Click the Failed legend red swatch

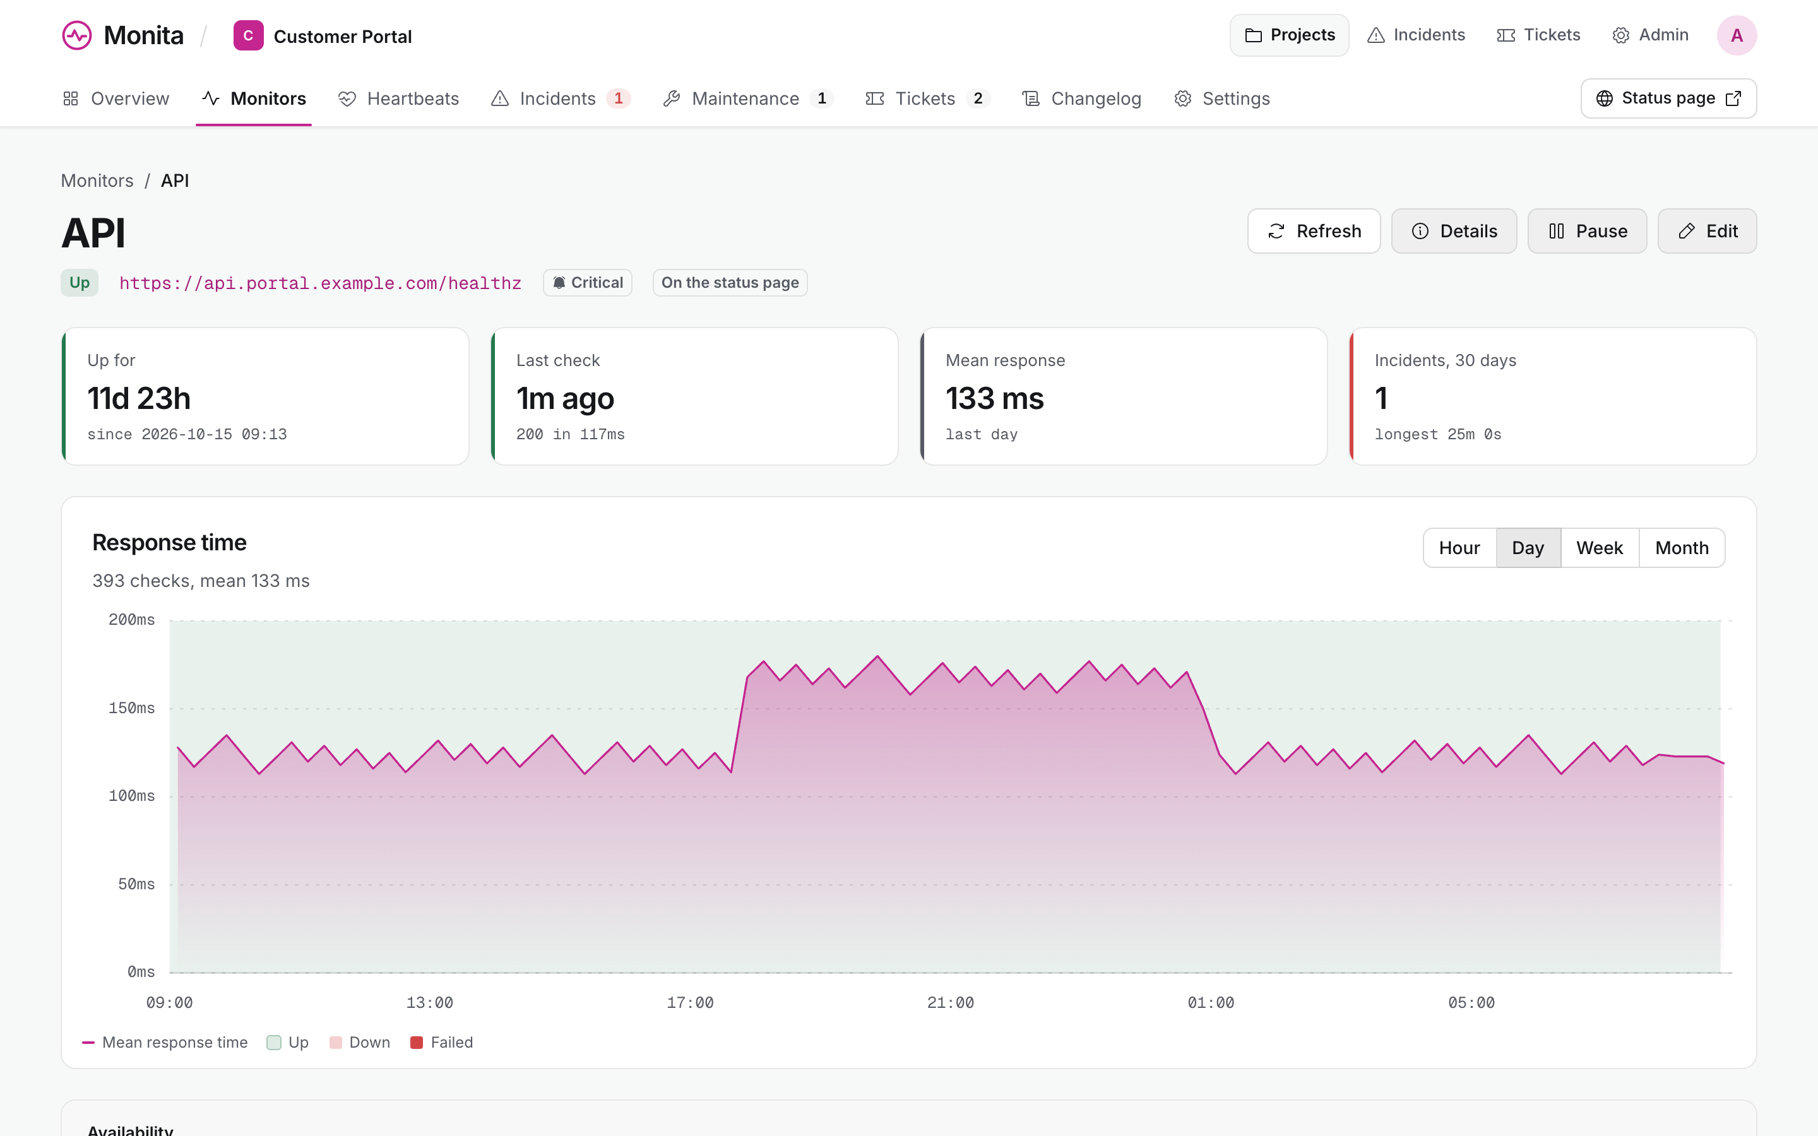tap(417, 1042)
